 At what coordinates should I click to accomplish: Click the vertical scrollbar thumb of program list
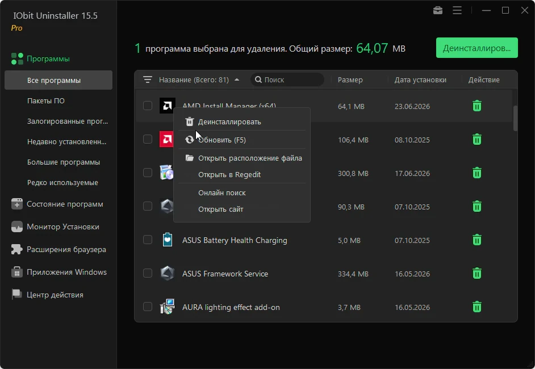point(515,118)
